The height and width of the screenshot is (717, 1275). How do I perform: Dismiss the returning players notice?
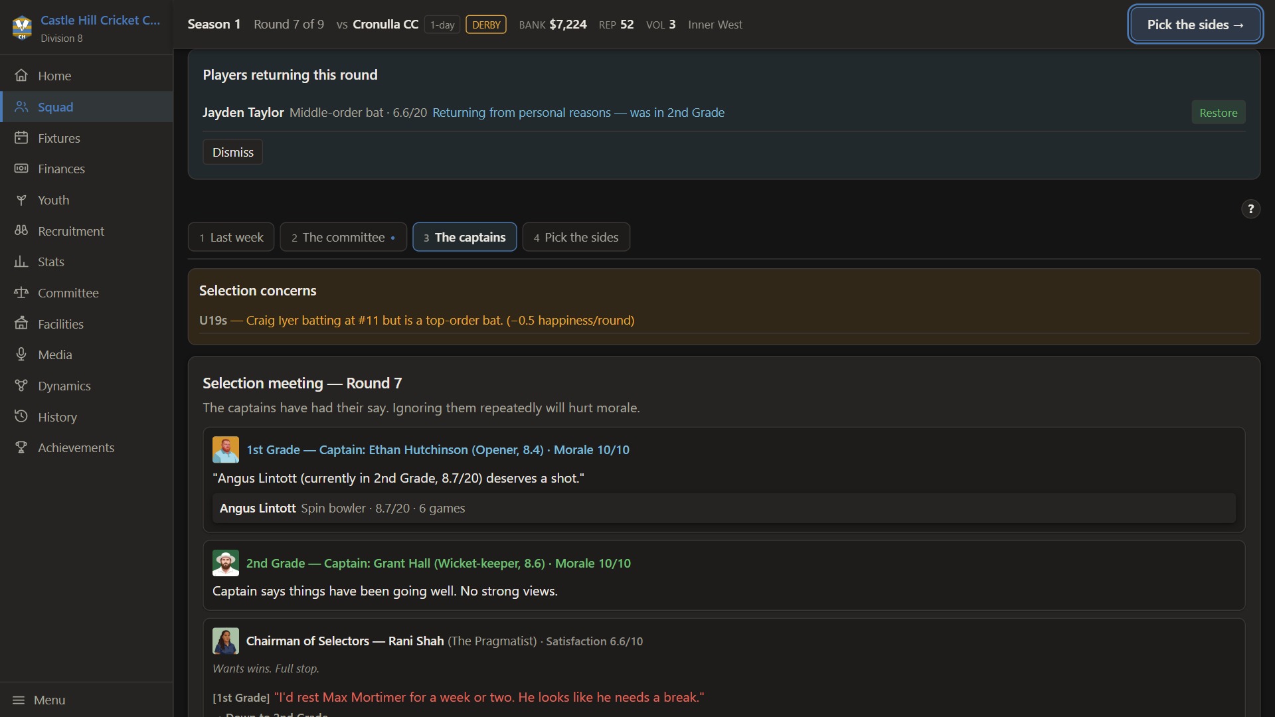pyautogui.click(x=232, y=152)
